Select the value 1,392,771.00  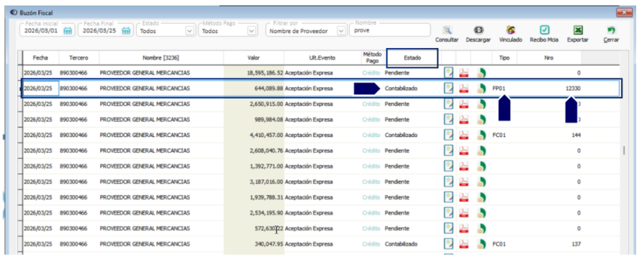tap(266, 166)
